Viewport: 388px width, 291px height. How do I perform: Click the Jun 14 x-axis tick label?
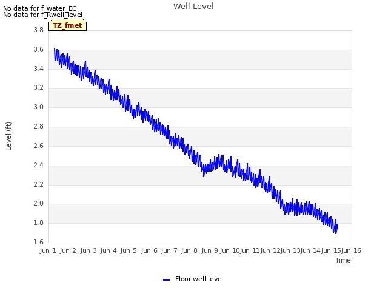(x=310, y=250)
